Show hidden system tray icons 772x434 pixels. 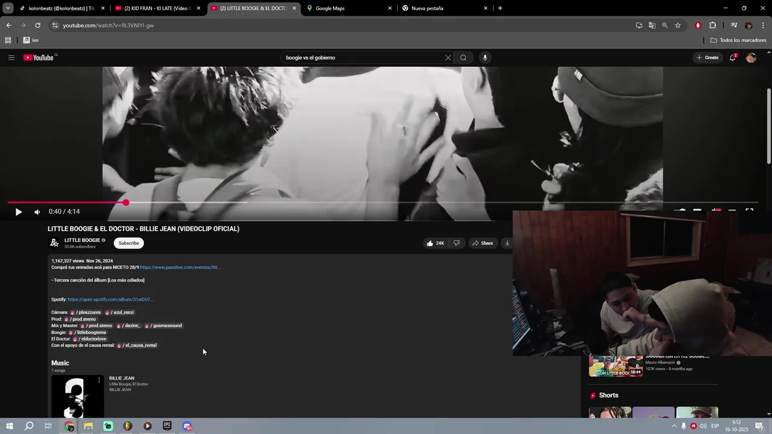(674, 426)
